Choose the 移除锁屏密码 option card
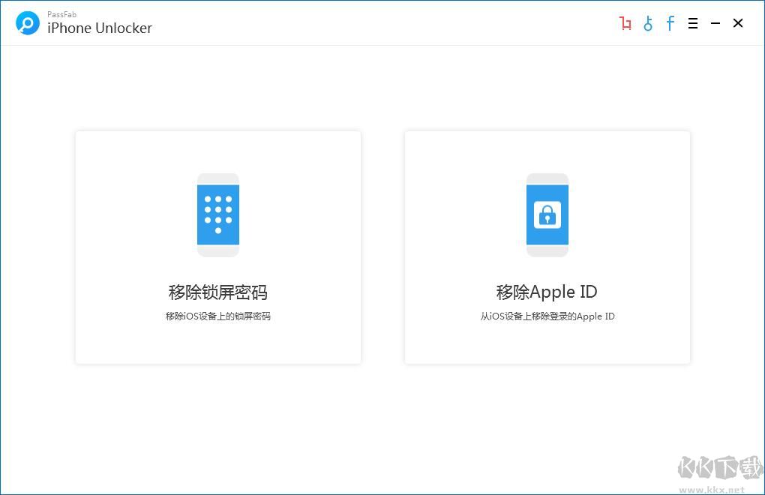The width and height of the screenshot is (765, 495). (x=217, y=247)
